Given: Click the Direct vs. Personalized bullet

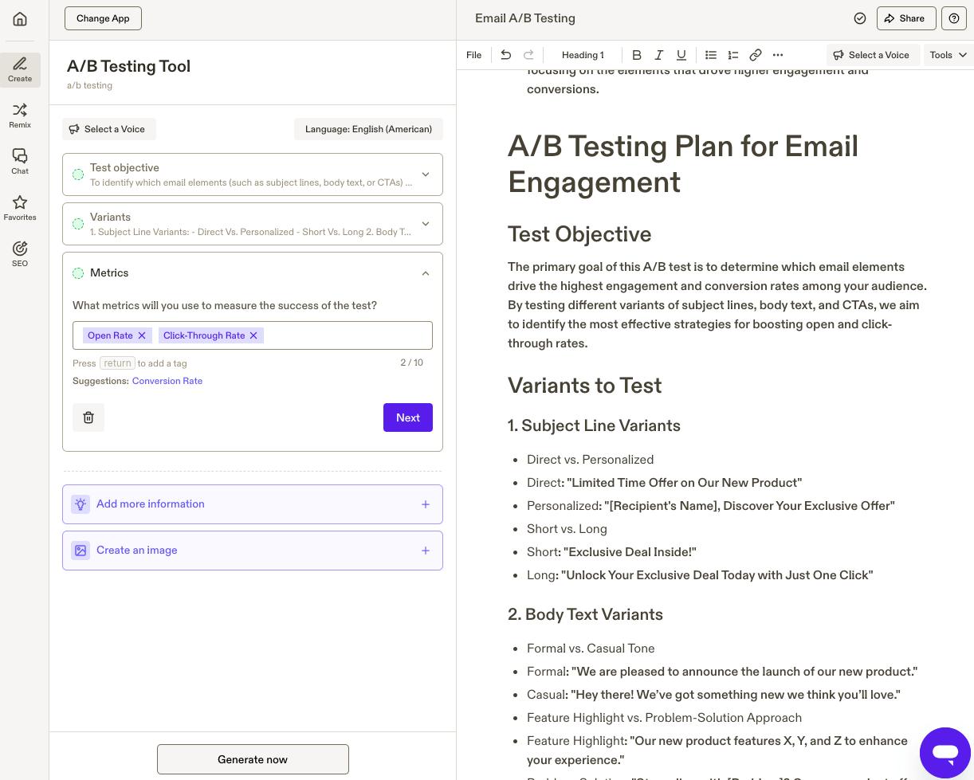Looking at the screenshot, I should point(590,460).
